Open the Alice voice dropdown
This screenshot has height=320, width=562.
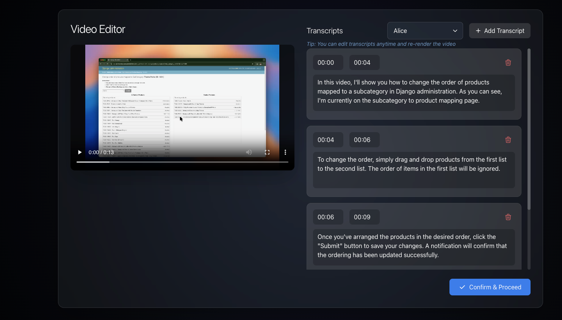click(x=425, y=31)
